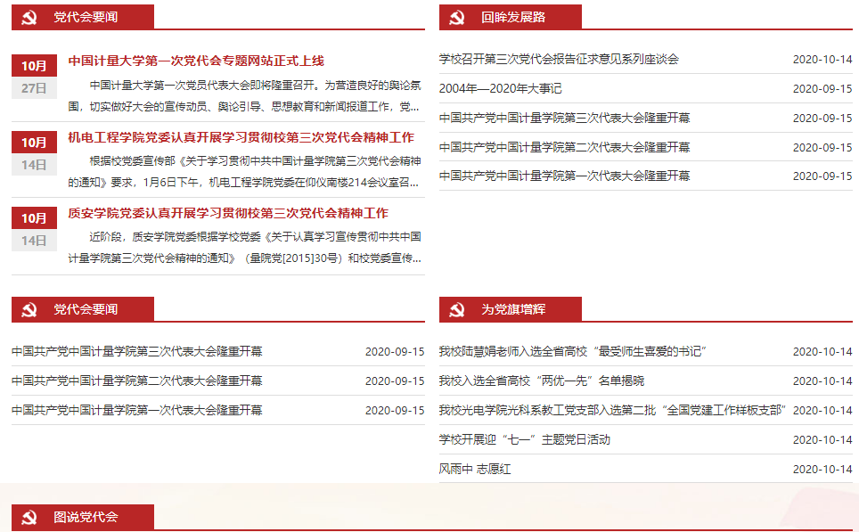Open the 2004年—2020年大事记 link
Viewport: 859px width, 532px height.
click(x=500, y=89)
